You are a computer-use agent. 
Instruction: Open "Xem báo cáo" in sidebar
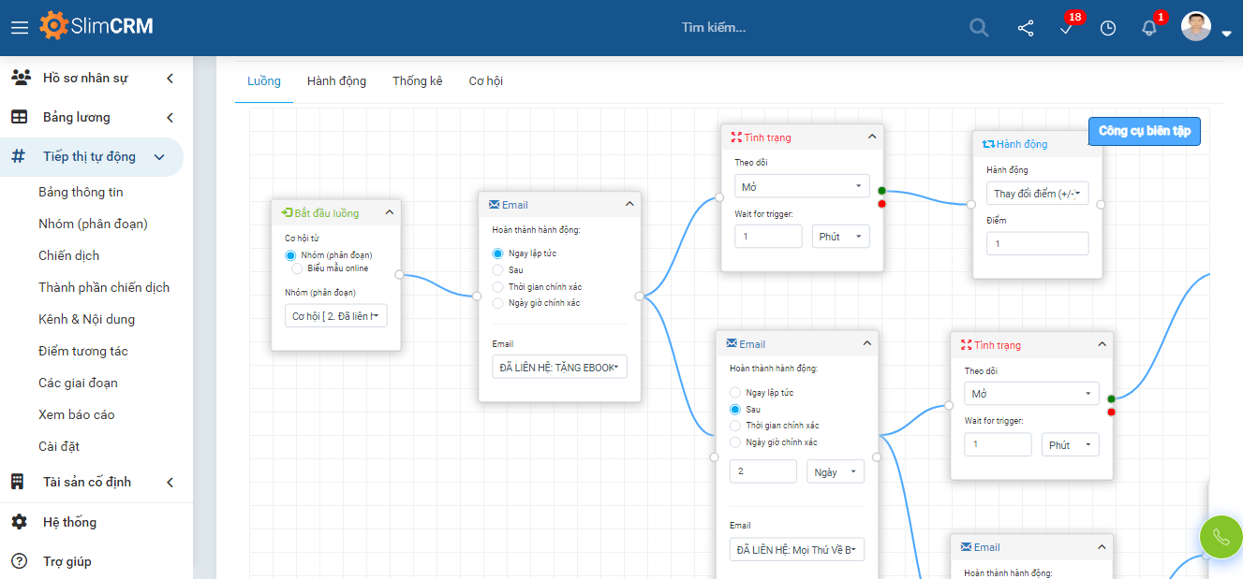[77, 414]
